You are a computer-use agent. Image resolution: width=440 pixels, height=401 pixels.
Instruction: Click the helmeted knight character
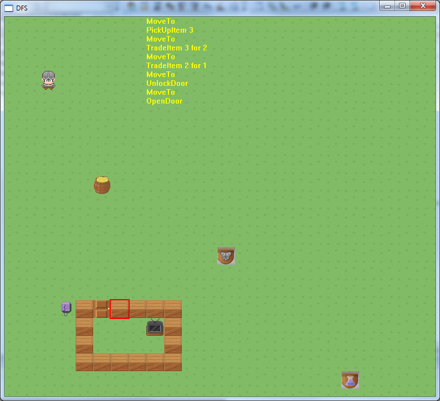(49, 80)
